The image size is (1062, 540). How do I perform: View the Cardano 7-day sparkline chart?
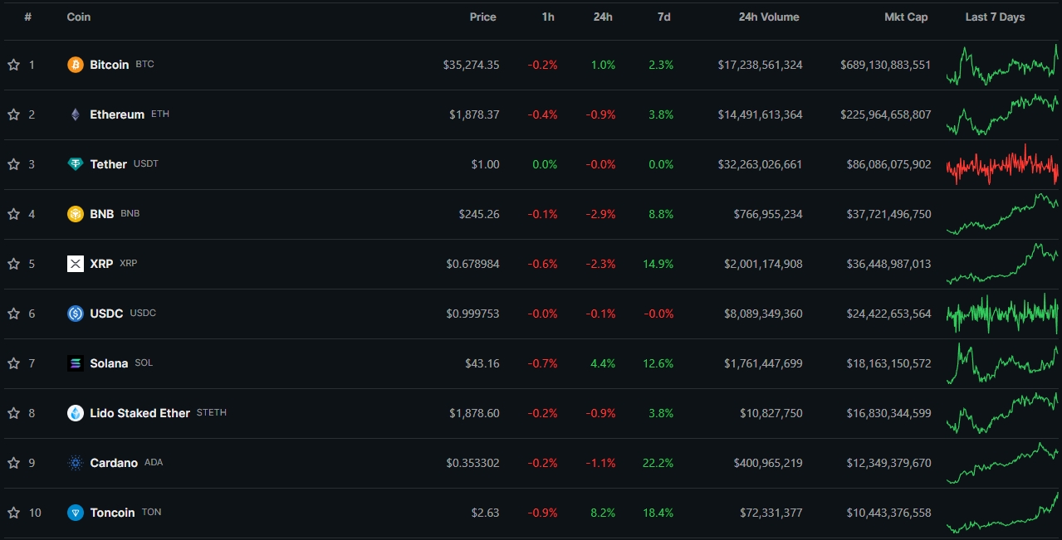coord(1002,463)
